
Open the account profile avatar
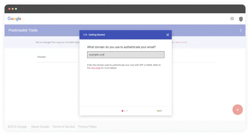coord(241,19)
